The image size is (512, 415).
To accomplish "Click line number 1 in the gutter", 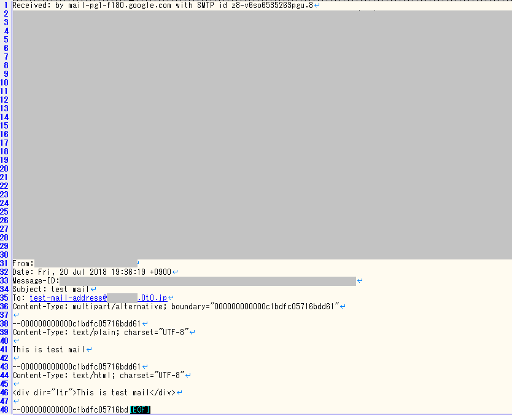I will click(6, 6).
